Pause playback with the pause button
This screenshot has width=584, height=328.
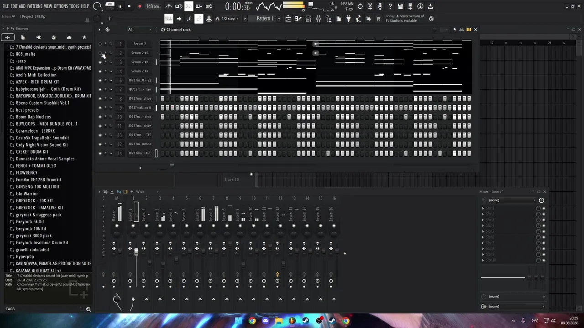pyautogui.click(x=120, y=6)
